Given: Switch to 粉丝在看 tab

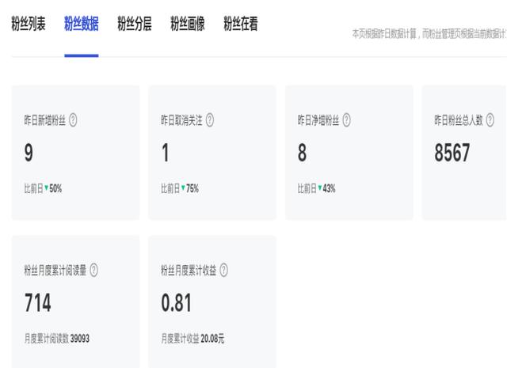Looking at the screenshot, I should tap(241, 25).
